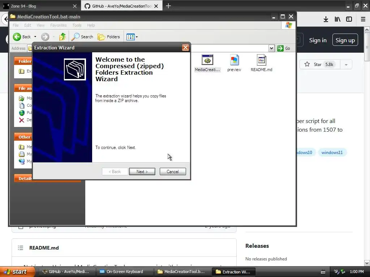Open Search in Explorer toolbar
Image resolution: width=370 pixels, height=277 pixels.
pos(82,37)
